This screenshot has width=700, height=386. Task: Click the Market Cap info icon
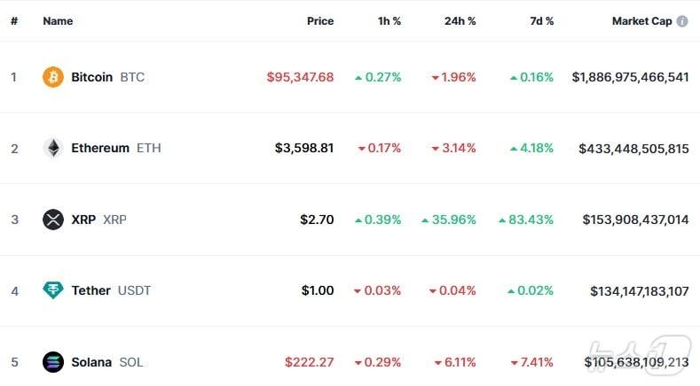682,21
